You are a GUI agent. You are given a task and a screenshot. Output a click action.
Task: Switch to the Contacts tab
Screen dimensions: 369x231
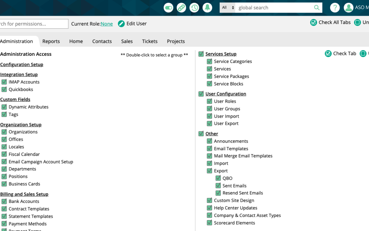[x=102, y=41]
